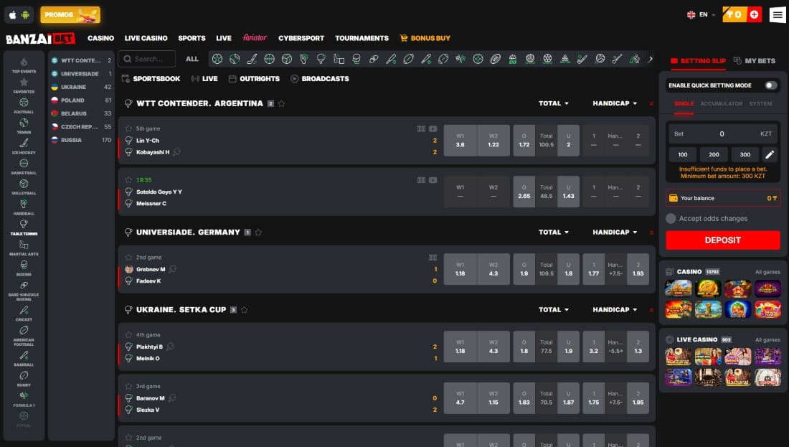Open video broadcast for Lin Y-Ch match
Screen dimensions: 789x447
coord(433,129)
